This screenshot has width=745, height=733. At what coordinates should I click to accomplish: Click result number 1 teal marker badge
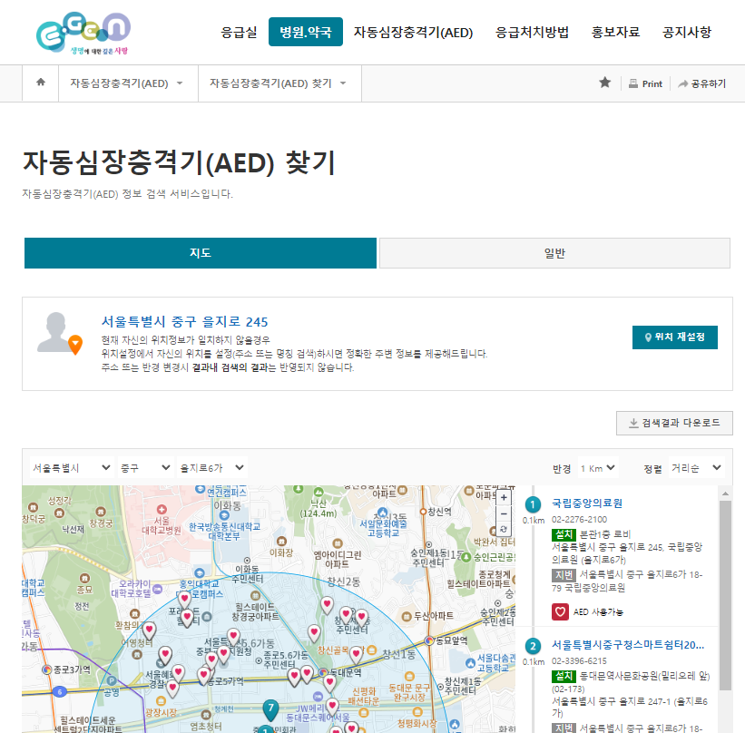533,504
